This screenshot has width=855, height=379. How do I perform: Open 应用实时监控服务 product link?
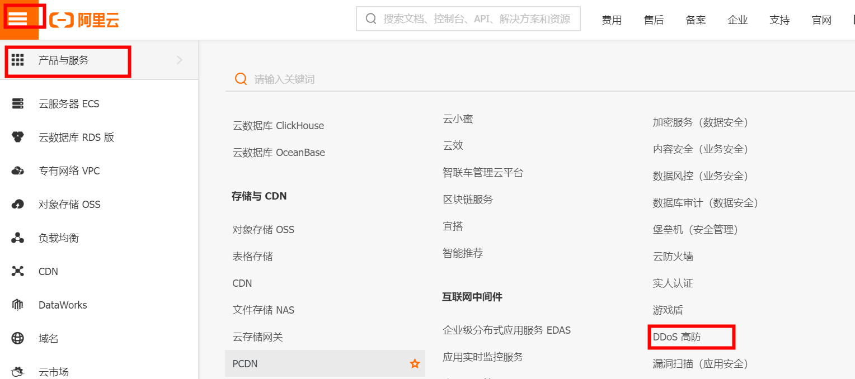coord(483,357)
